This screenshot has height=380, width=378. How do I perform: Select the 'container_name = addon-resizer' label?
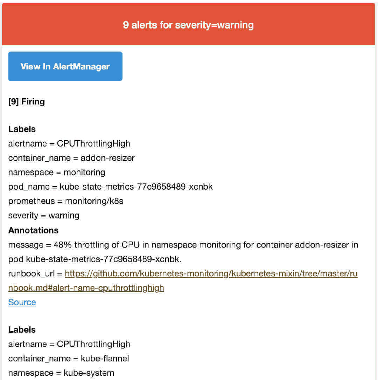pos(71,158)
